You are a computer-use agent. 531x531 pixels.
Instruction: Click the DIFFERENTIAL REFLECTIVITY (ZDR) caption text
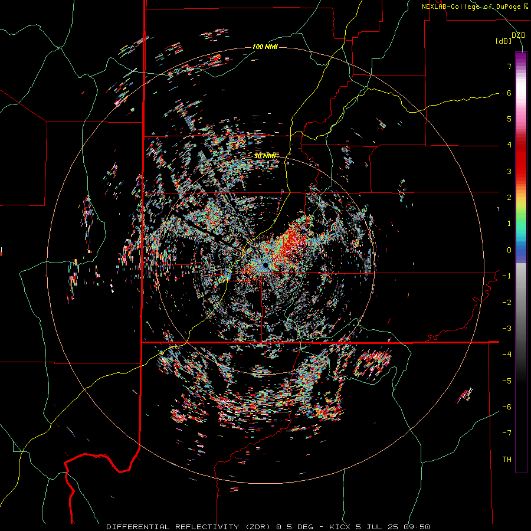(x=189, y=527)
